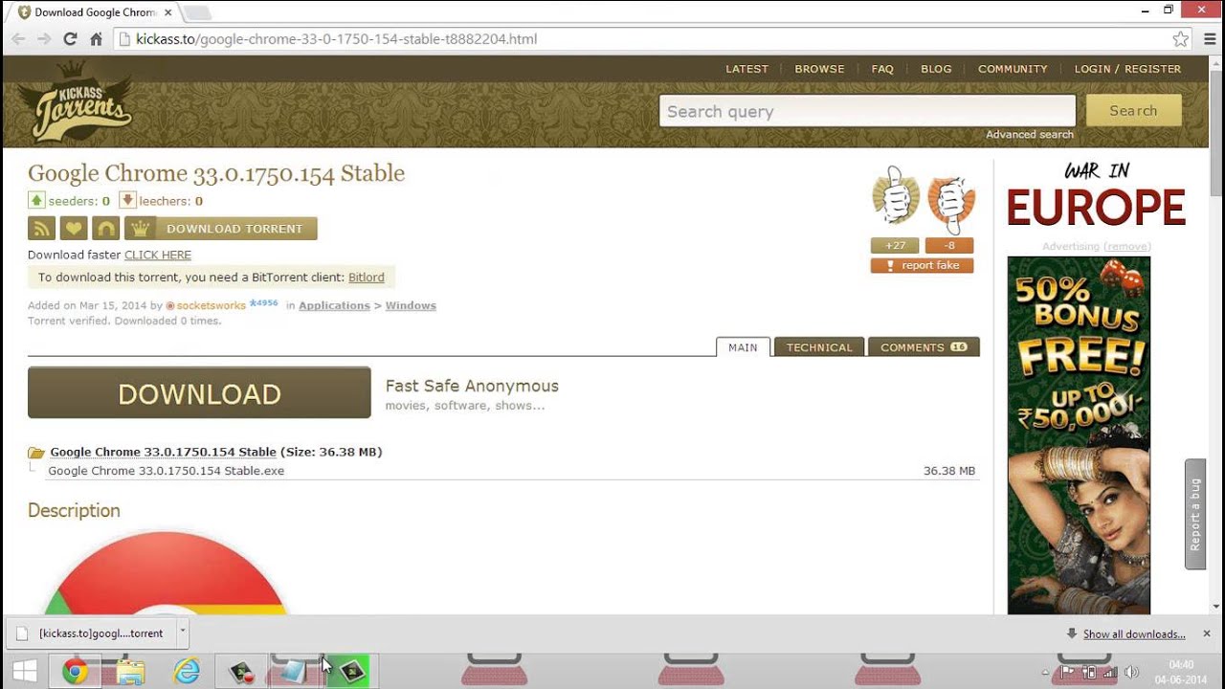Click the DOWNLOAD TORRENT button
Image resolution: width=1225 pixels, height=689 pixels.
pos(221,229)
